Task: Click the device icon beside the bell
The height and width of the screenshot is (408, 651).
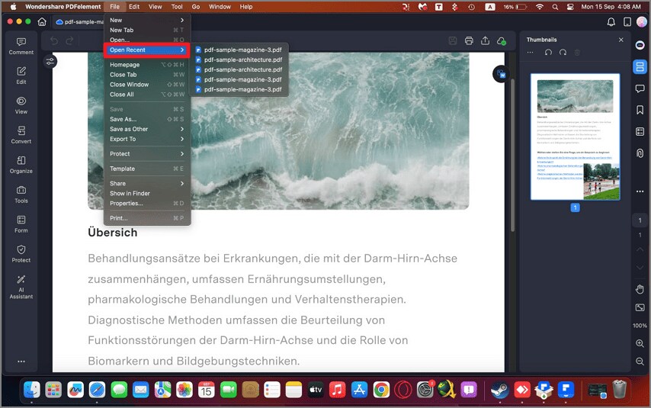Action: pos(627,22)
